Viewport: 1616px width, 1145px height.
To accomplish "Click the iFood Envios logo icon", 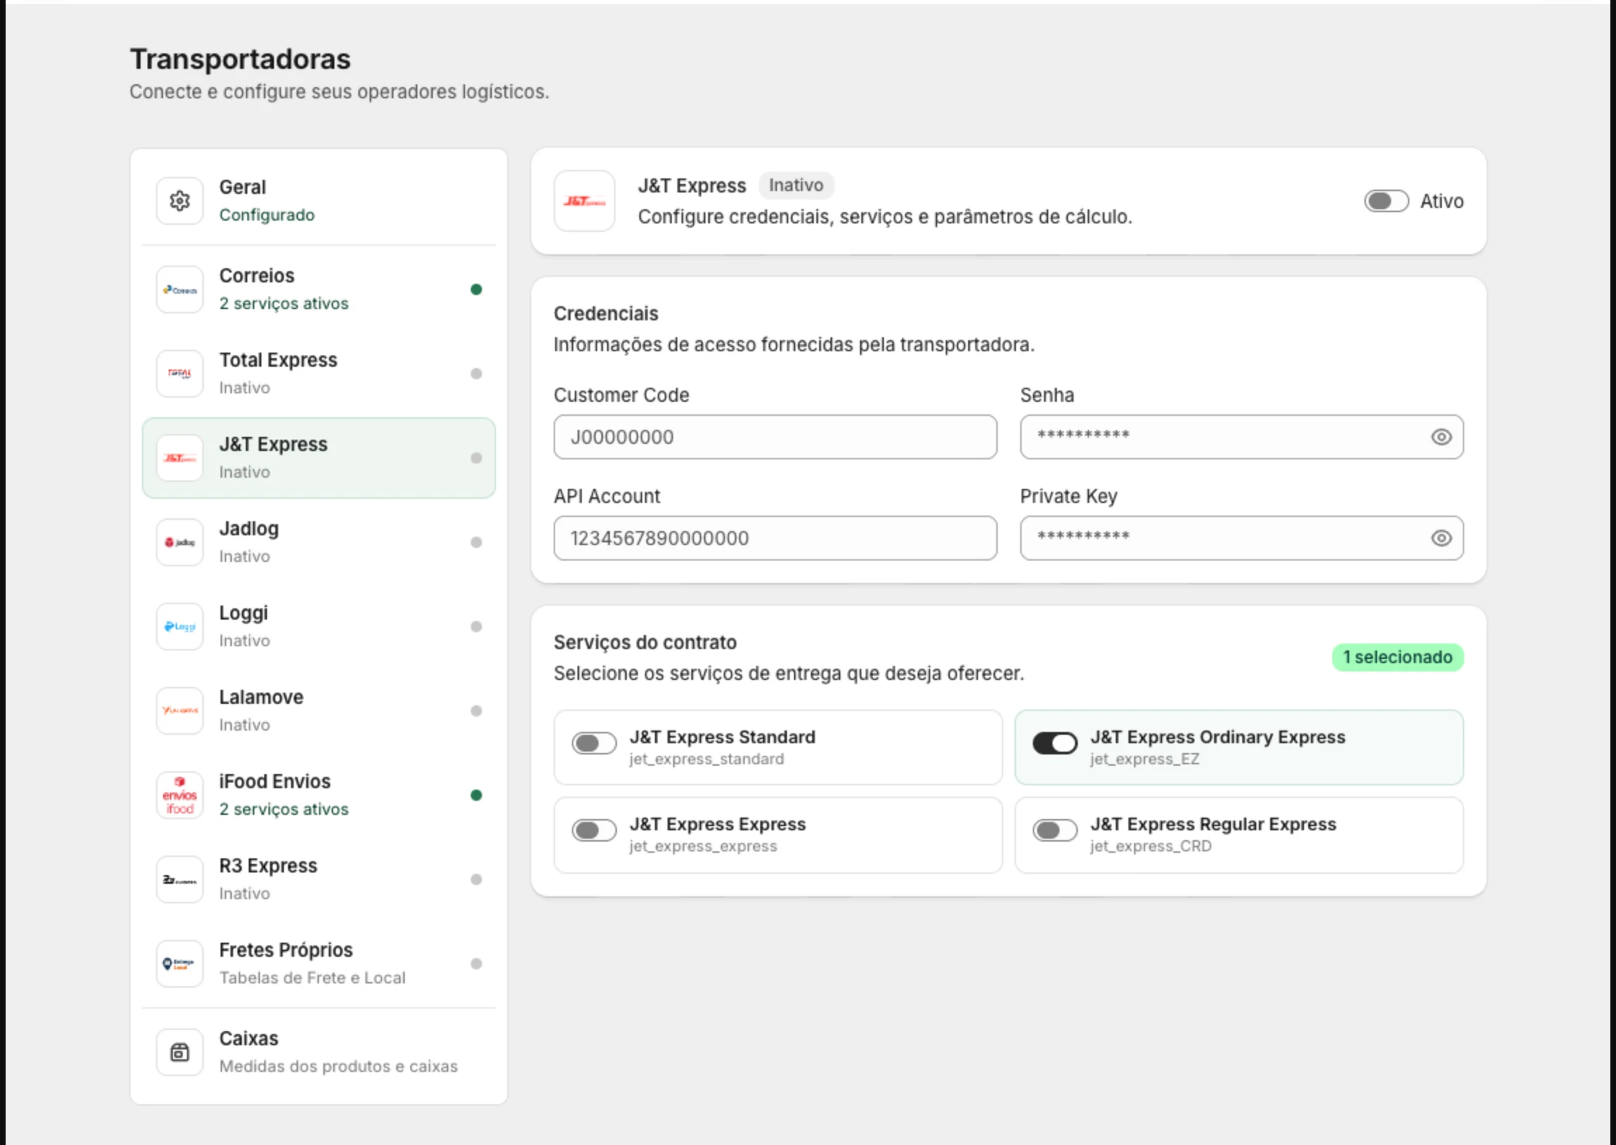I will 180,795.
